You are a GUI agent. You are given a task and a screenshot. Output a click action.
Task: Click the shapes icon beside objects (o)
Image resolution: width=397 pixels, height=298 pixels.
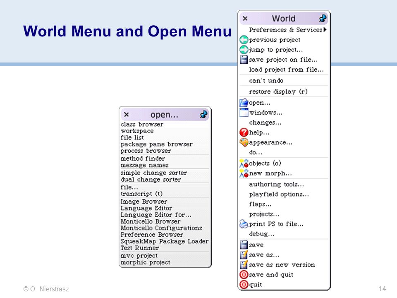pyautogui.click(x=244, y=163)
